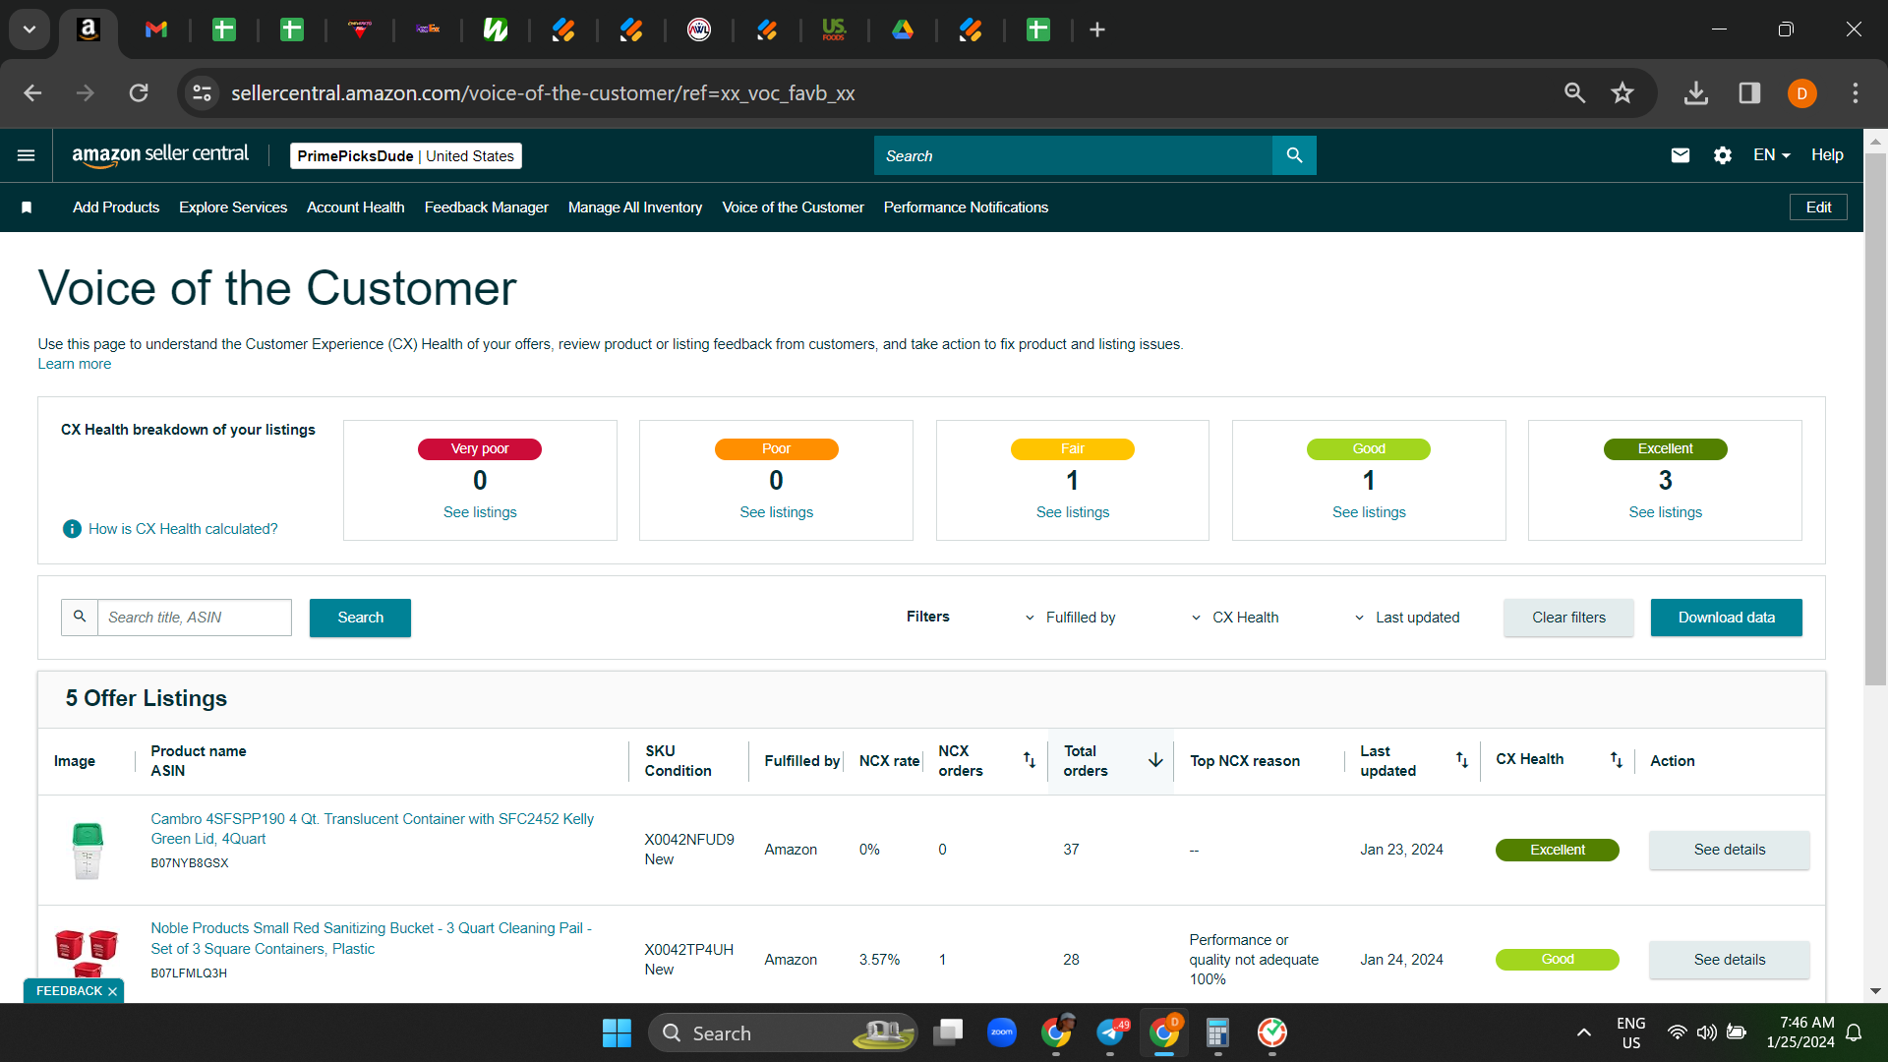
Task: Click the teal Search button
Action: click(360, 618)
